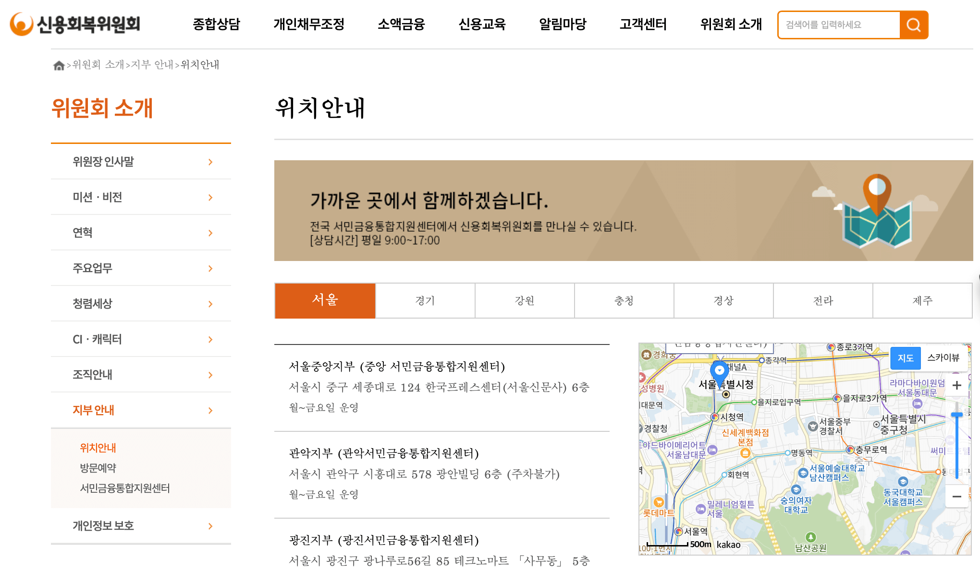Click the map zoom in plus icon

[957, 385]
